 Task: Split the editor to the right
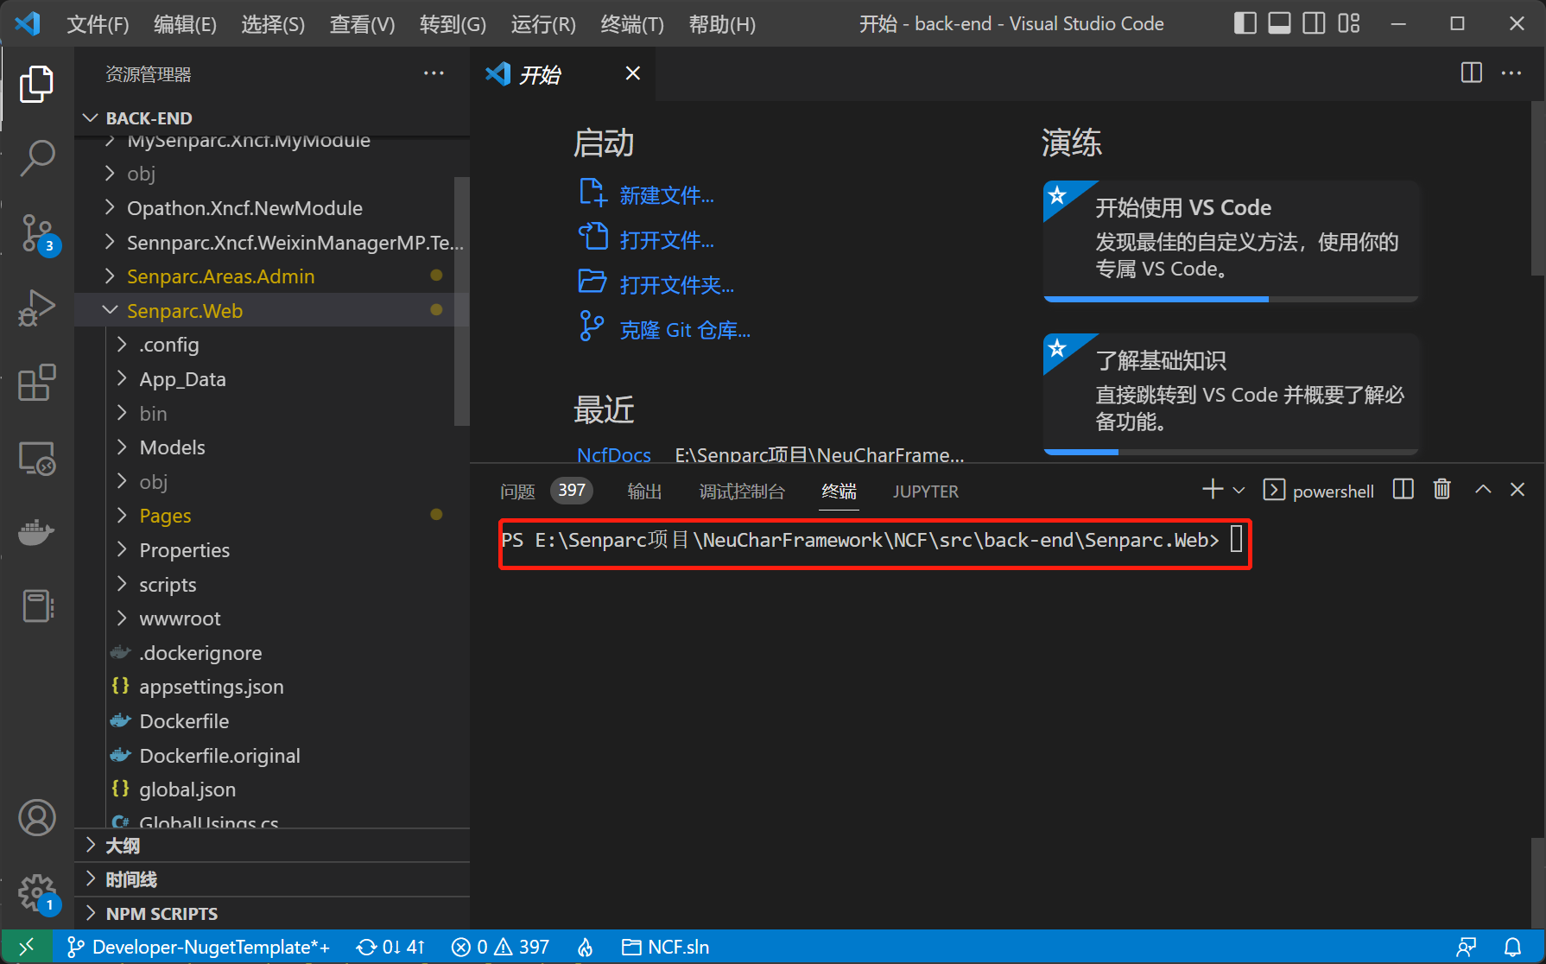click(1471, 73)
